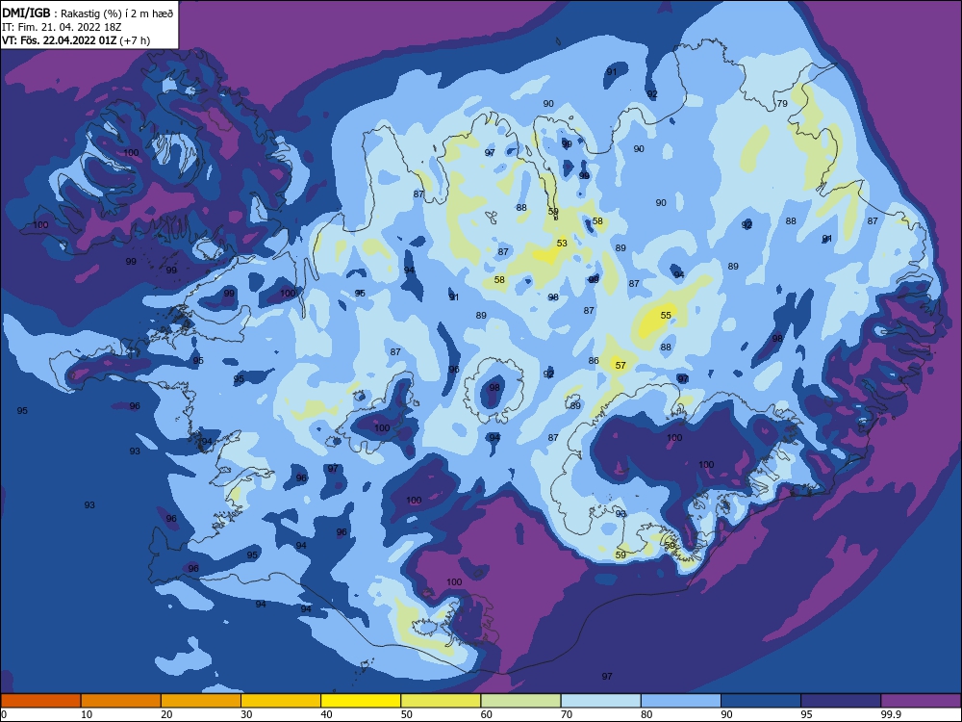Click the legend tick label '0'

4,714
